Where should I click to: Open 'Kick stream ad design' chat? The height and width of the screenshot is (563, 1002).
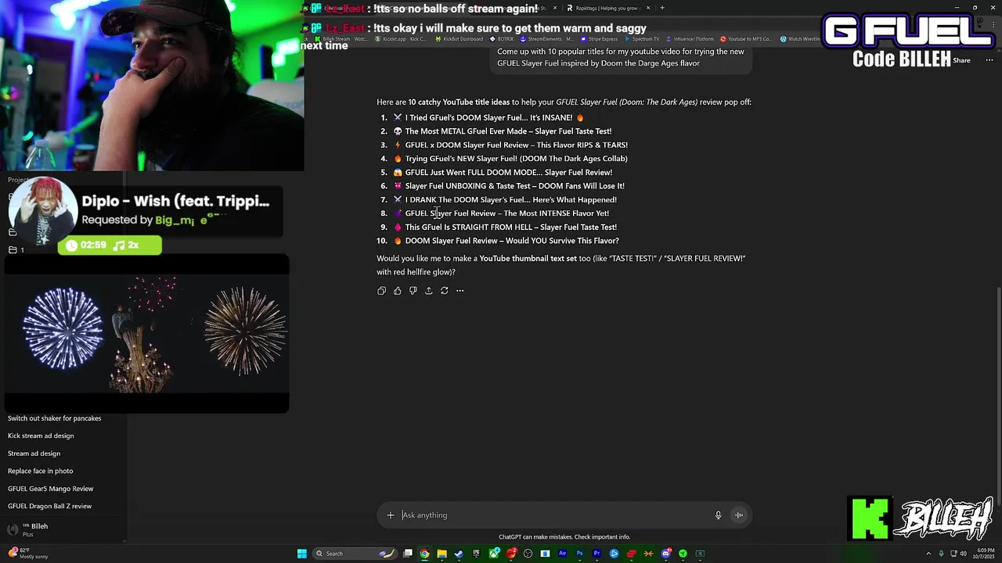pos(41,436)
